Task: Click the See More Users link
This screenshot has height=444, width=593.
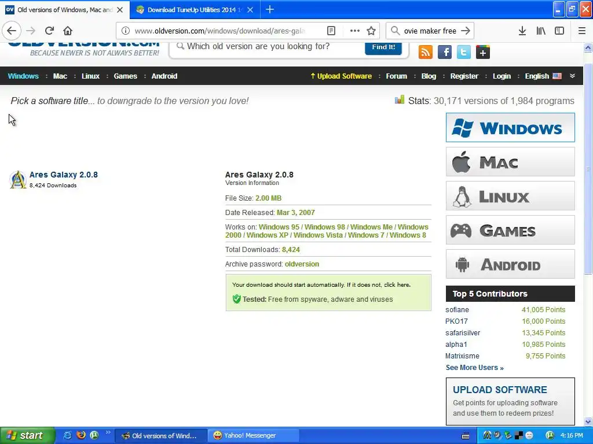Action: tap(474, 367)
